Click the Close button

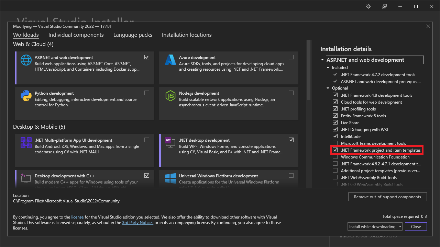point(416,227)
